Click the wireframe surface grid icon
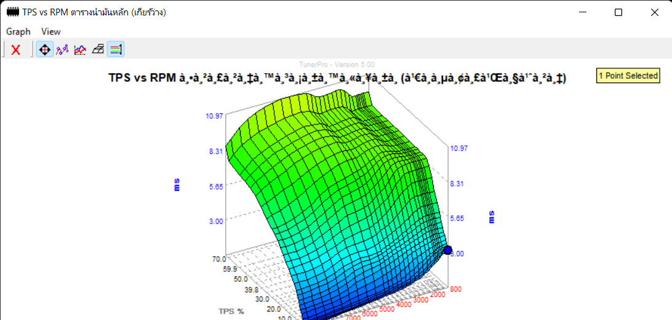Screen dimensions: 672x320 point(98,50)
